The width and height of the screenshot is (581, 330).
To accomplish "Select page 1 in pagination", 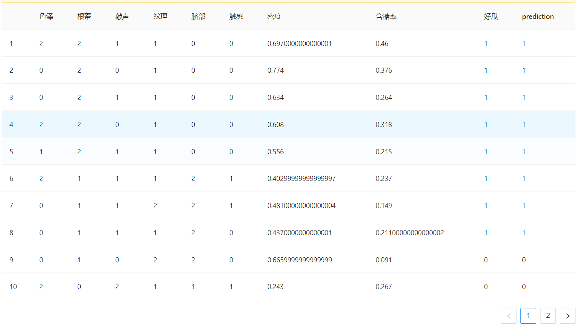I will (x=528, y=315).
